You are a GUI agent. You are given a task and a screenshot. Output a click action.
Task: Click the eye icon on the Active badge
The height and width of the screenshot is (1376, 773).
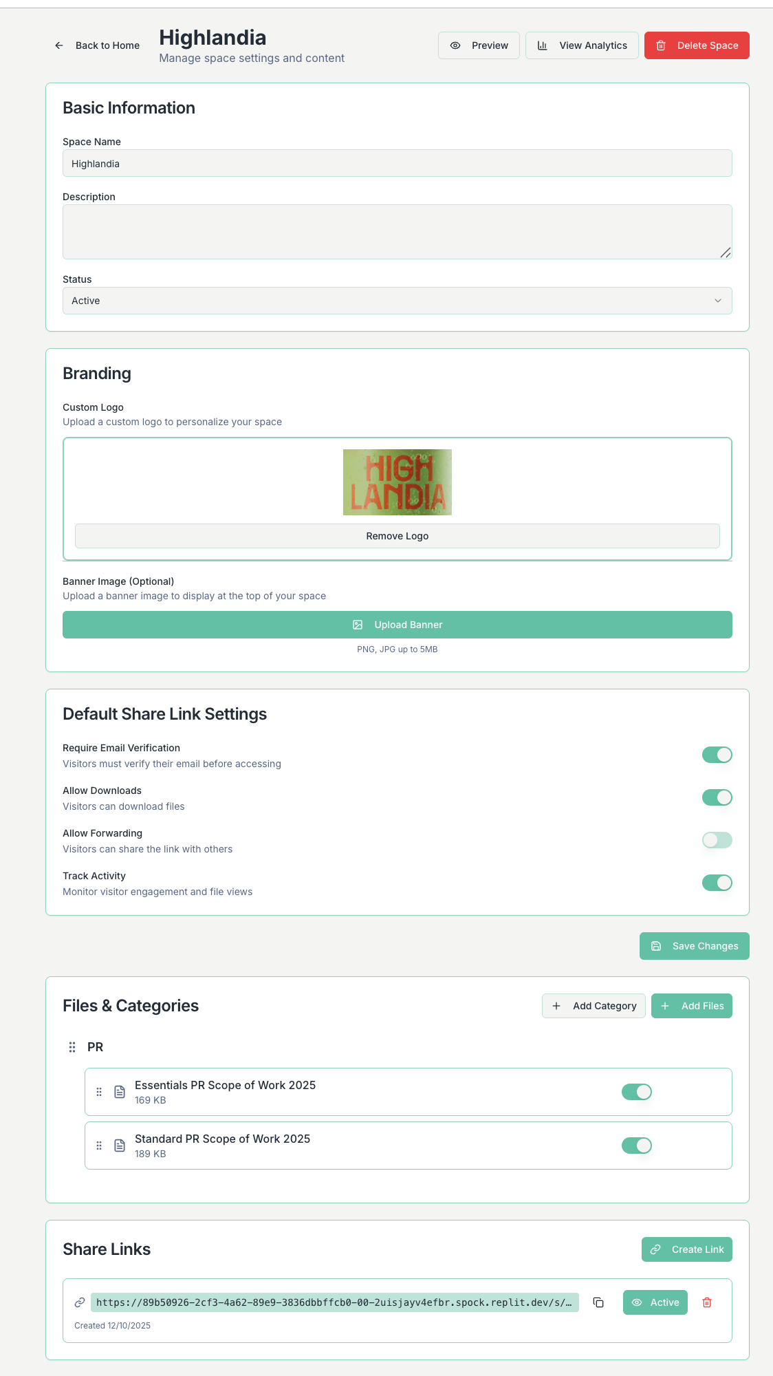tap(639, 1302)
